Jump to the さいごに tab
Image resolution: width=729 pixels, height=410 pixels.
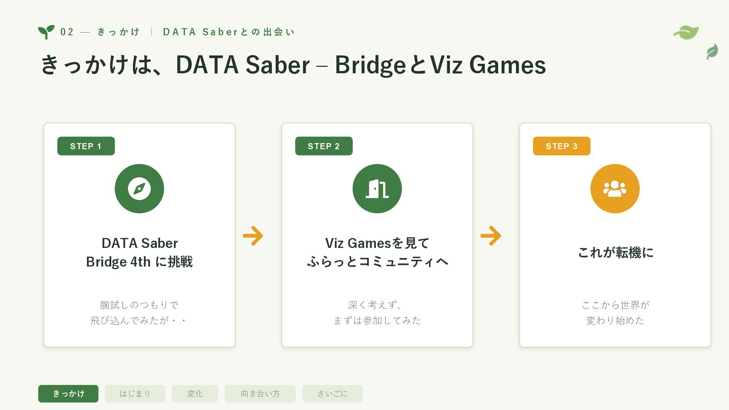pos(332,394)
